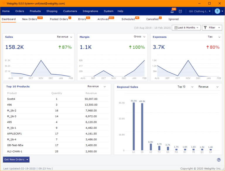Open the Home menu
The width and height of the screenshot is (225, 171).
6,11
